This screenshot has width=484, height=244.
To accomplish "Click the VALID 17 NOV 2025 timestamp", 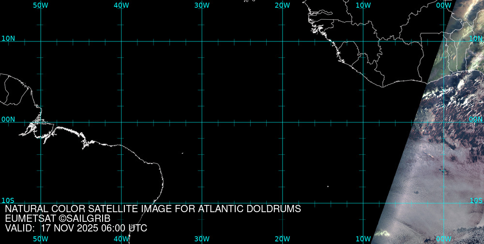I will click(x=76, y=228).
